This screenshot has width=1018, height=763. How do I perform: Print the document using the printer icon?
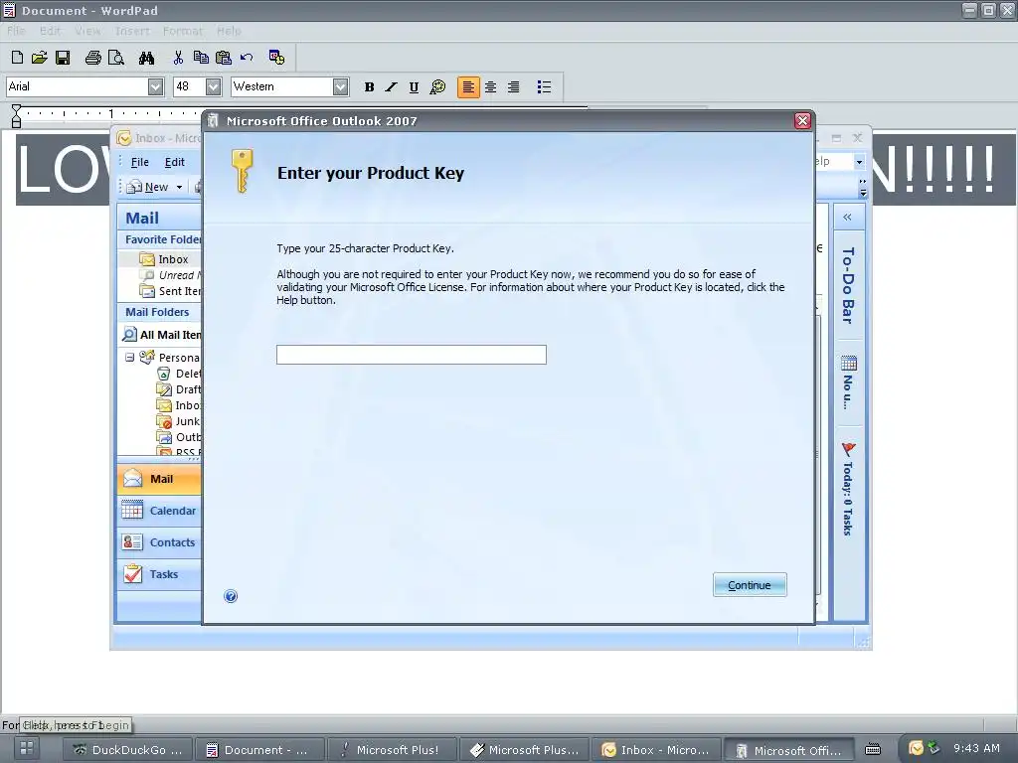(92, 58)
